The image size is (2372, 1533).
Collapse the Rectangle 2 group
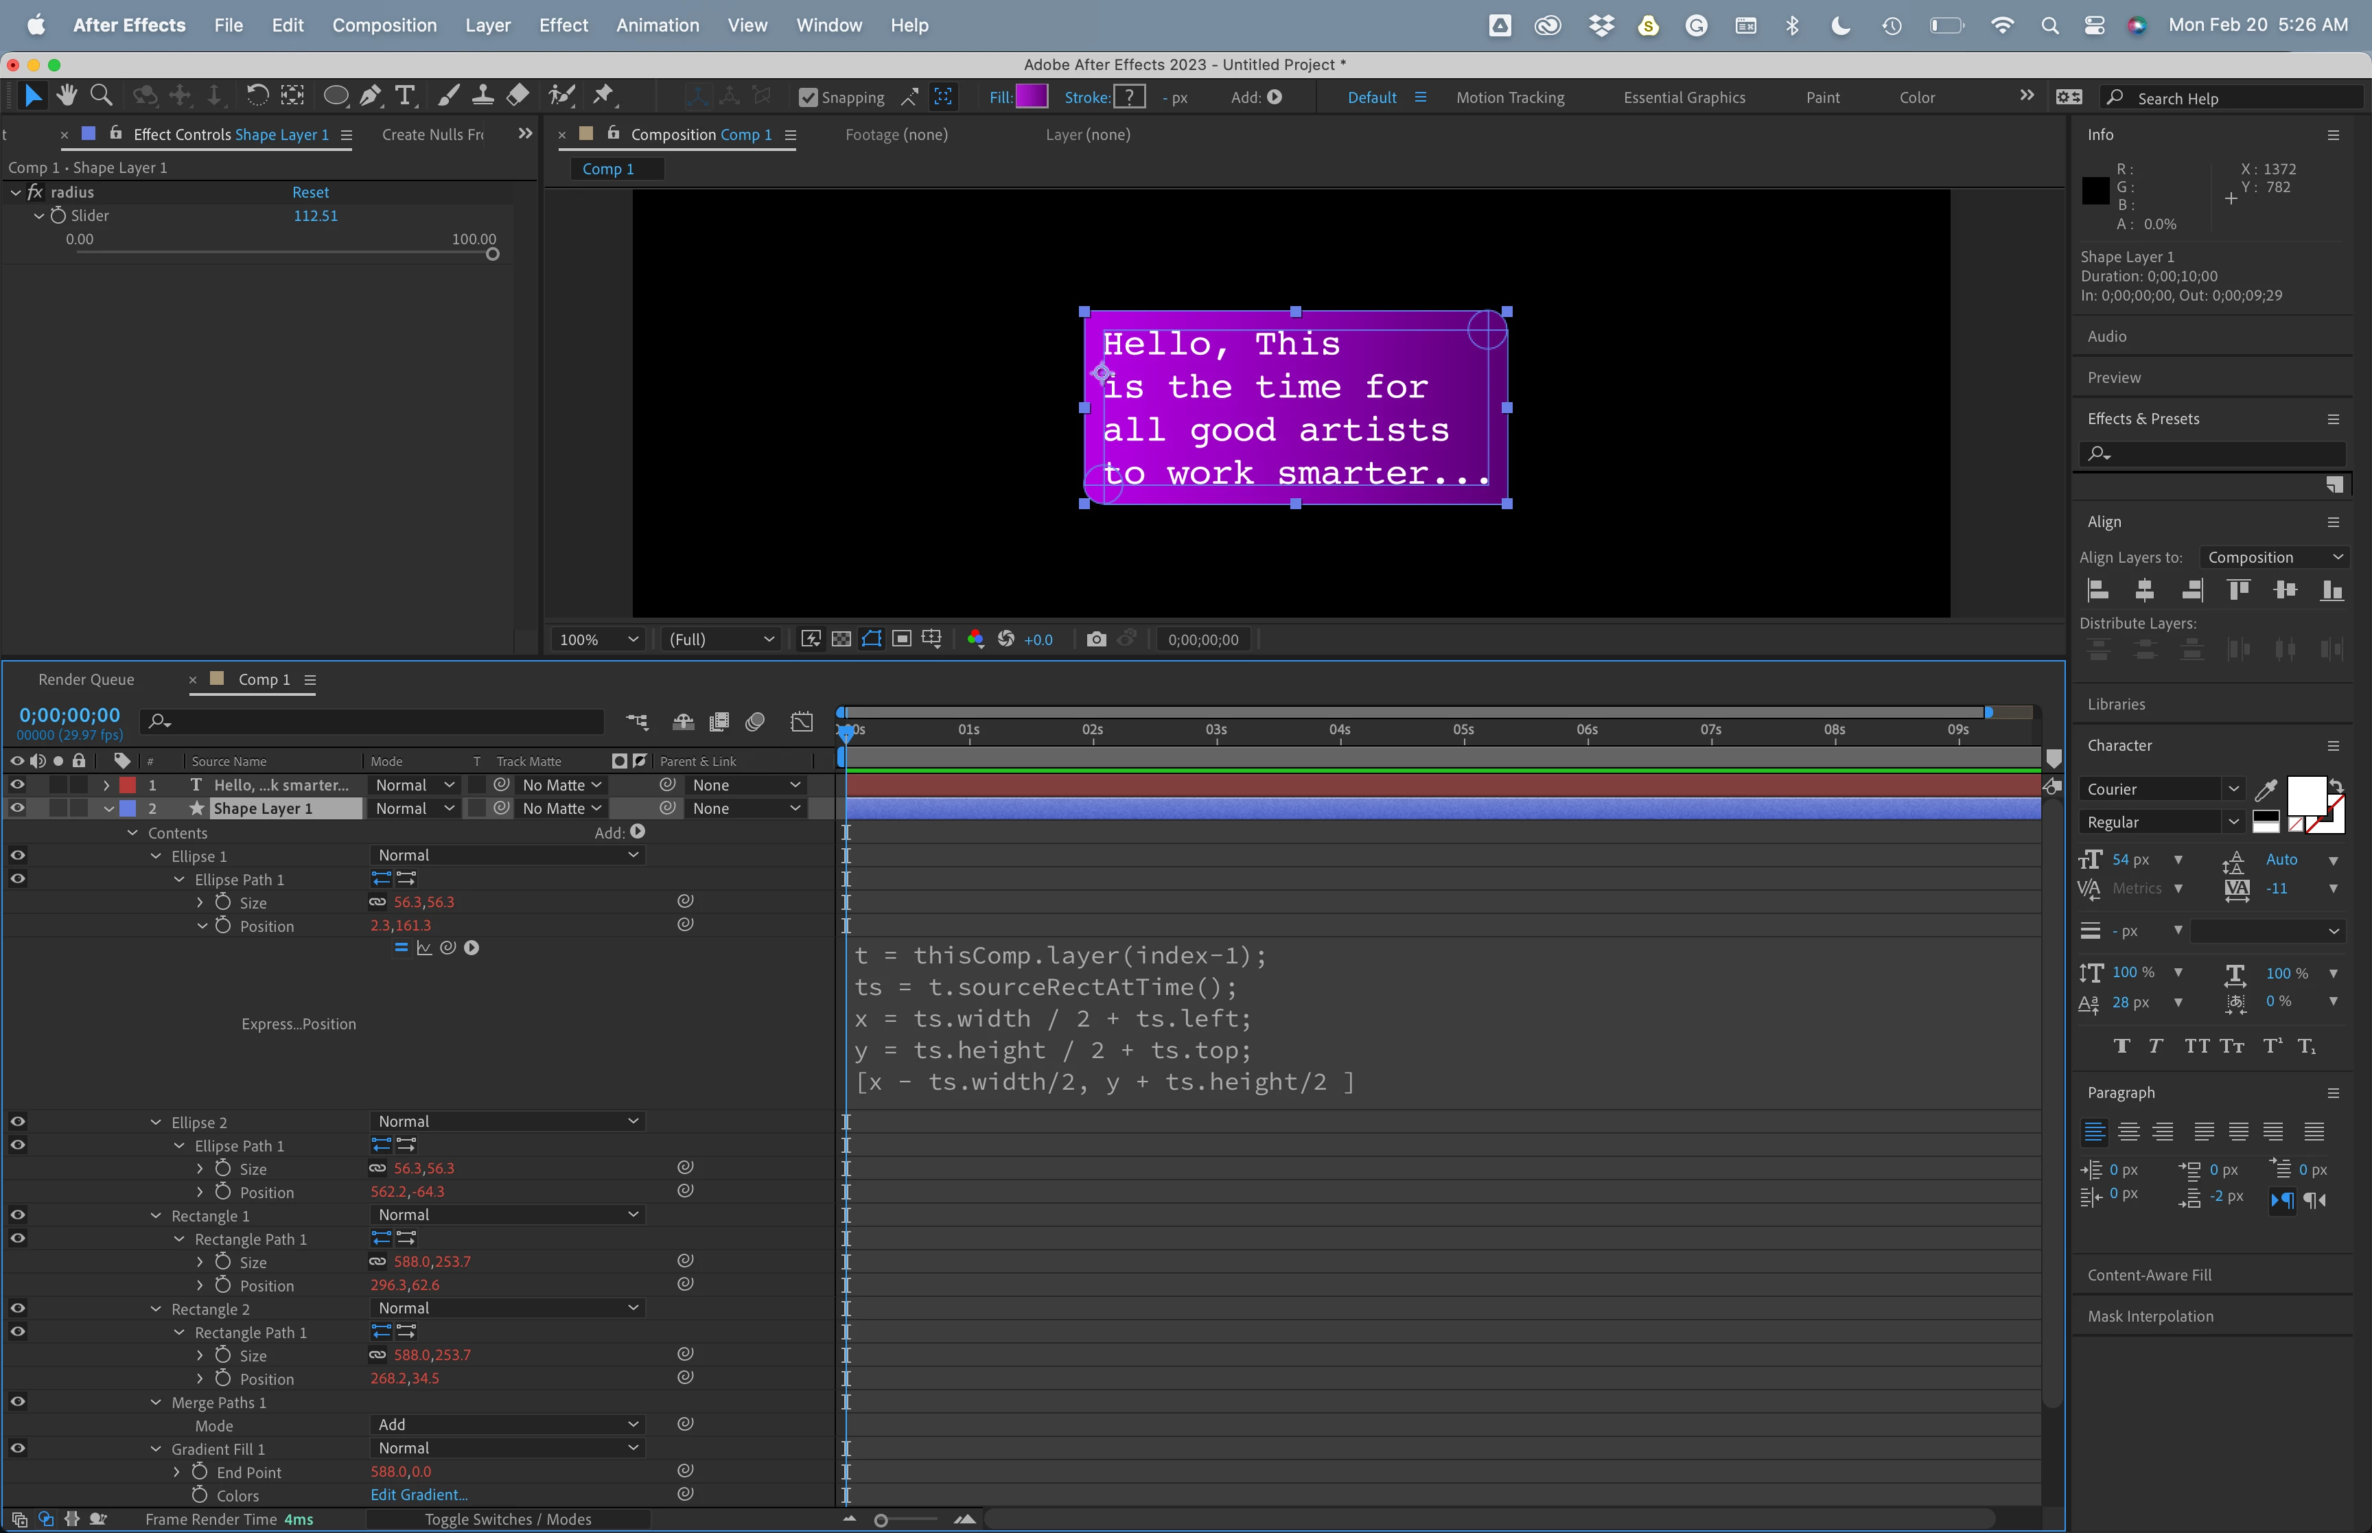pos(156,1309)
